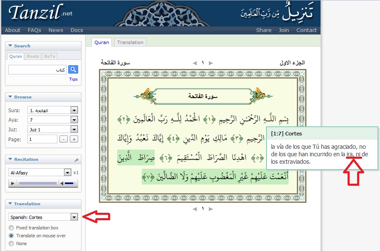
Task: Select the Roots search tab
Action: coord(33,56)
